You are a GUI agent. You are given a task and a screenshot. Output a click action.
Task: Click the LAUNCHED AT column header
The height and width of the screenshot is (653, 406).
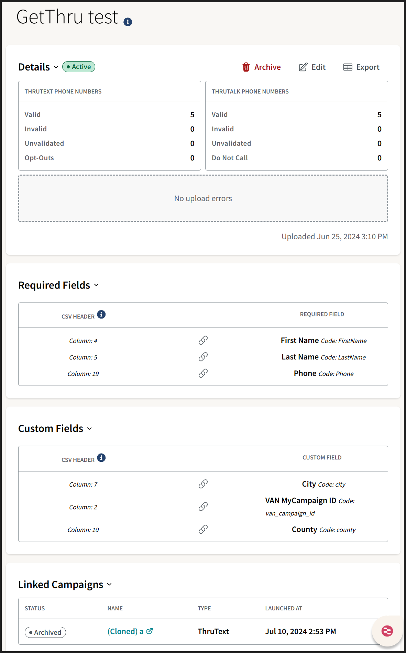click(x=284, y=608)
